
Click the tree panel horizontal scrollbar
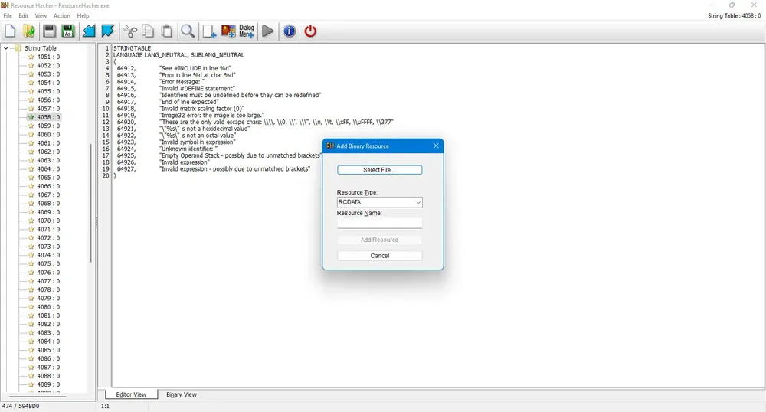coord(37,397)
